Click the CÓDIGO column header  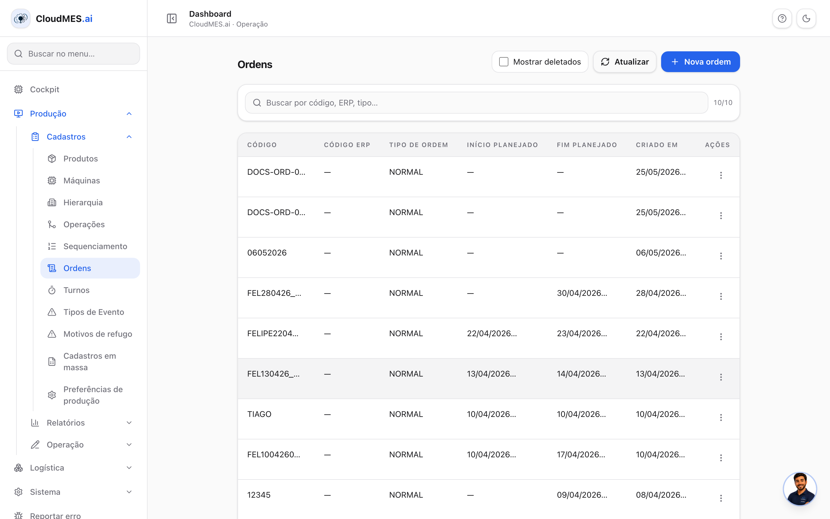click(262, 145)
